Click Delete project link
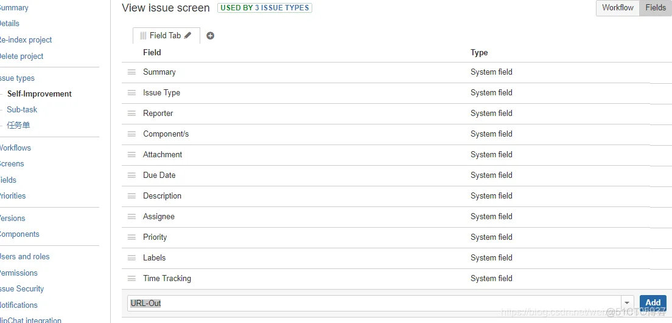Screen dimensions: 672x323 pos(21,56)
